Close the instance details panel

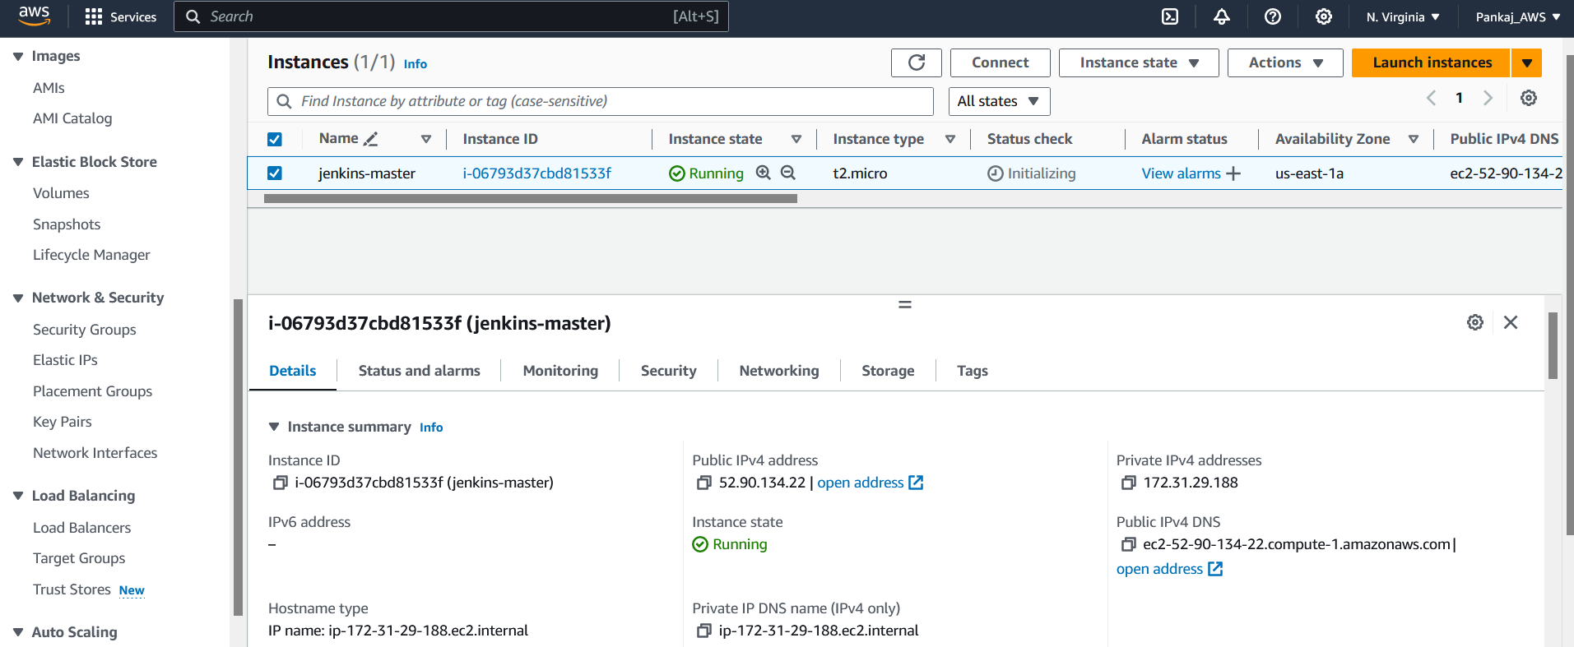tap(1511, 322)
